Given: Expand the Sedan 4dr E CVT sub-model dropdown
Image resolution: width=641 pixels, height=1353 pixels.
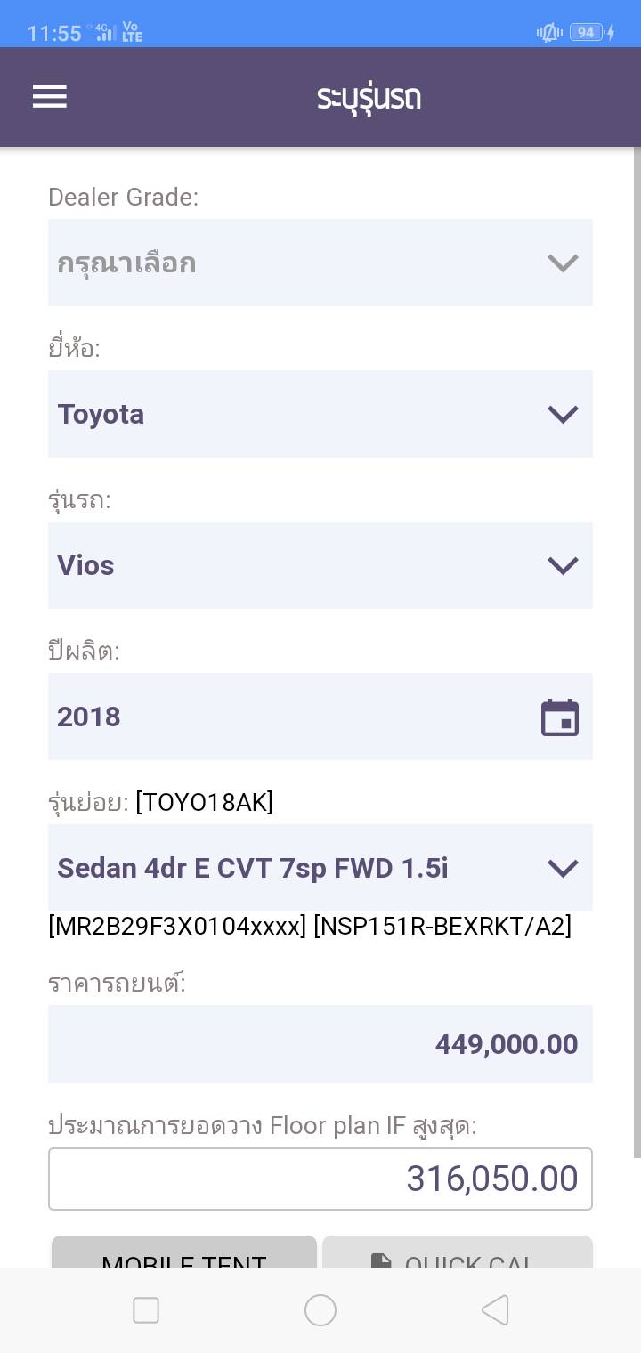Looking at the screenshot, I should click(320, 868).
